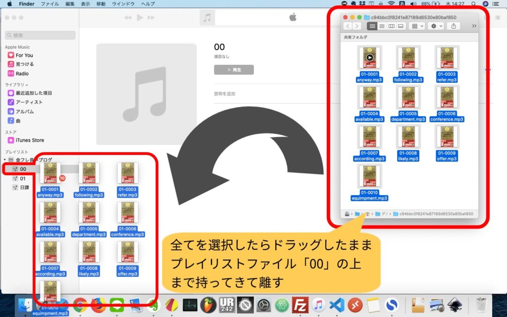
Task: Click the play control at top of iTunes
Action: pyautogui.click(x=140, y=17)
